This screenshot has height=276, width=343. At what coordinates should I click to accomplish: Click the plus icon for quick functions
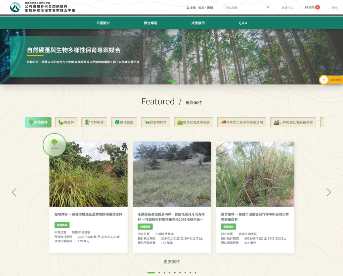pyautogui.click(x=324, y=80)
